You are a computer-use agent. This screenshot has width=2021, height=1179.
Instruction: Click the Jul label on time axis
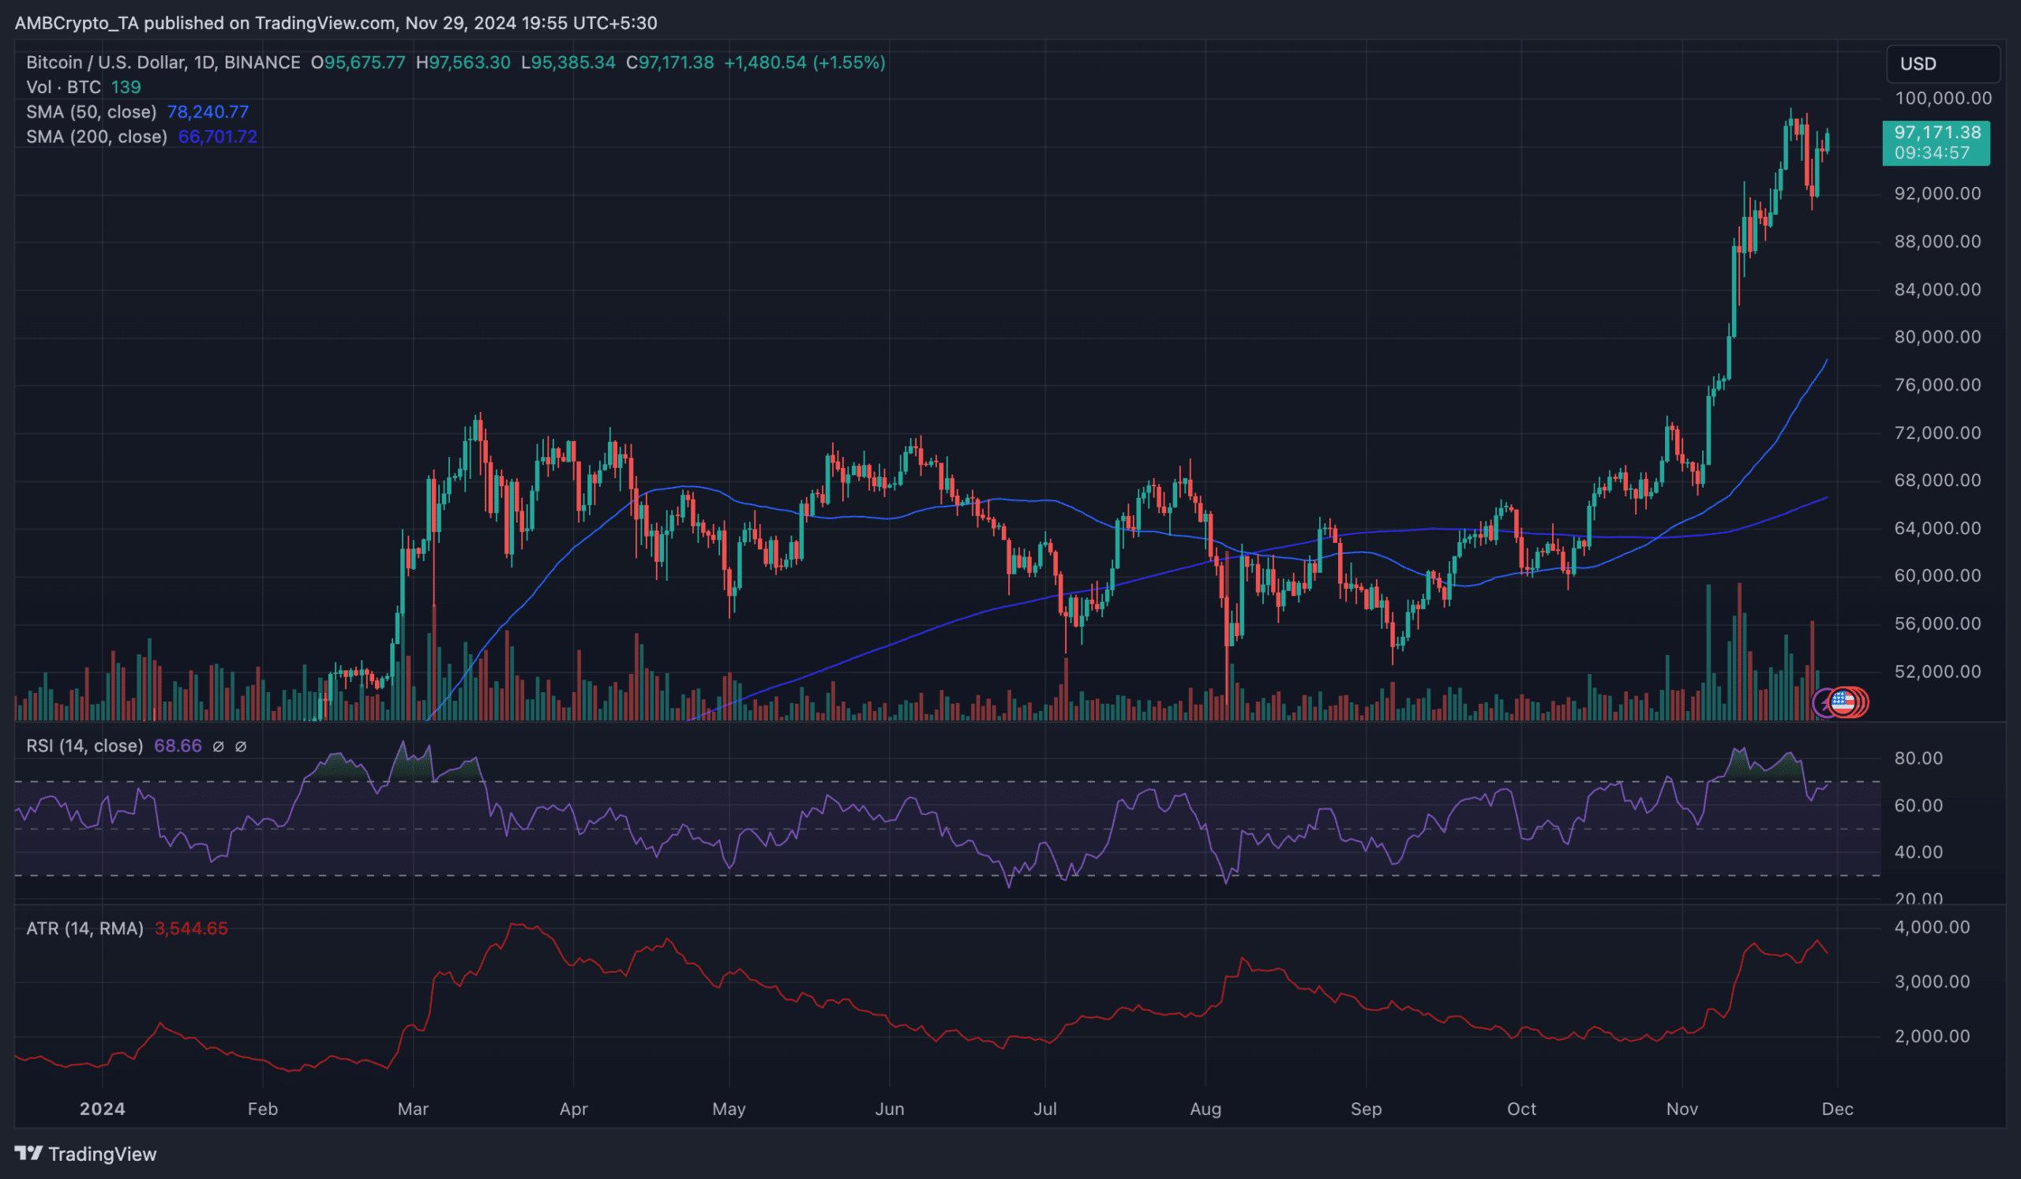click(1045, 1110)
